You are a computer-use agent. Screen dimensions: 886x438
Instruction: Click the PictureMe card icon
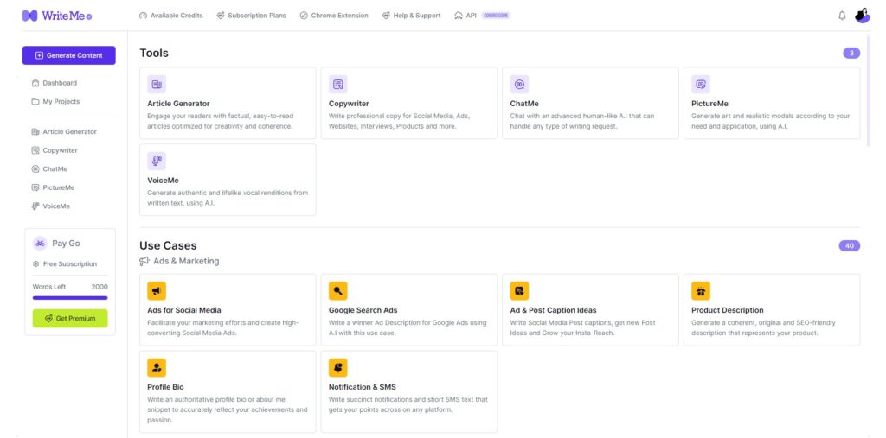(701, 84)
